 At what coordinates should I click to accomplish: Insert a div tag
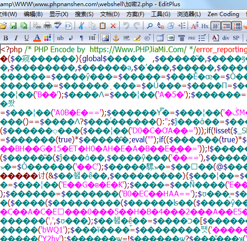(x=226, y=38)
